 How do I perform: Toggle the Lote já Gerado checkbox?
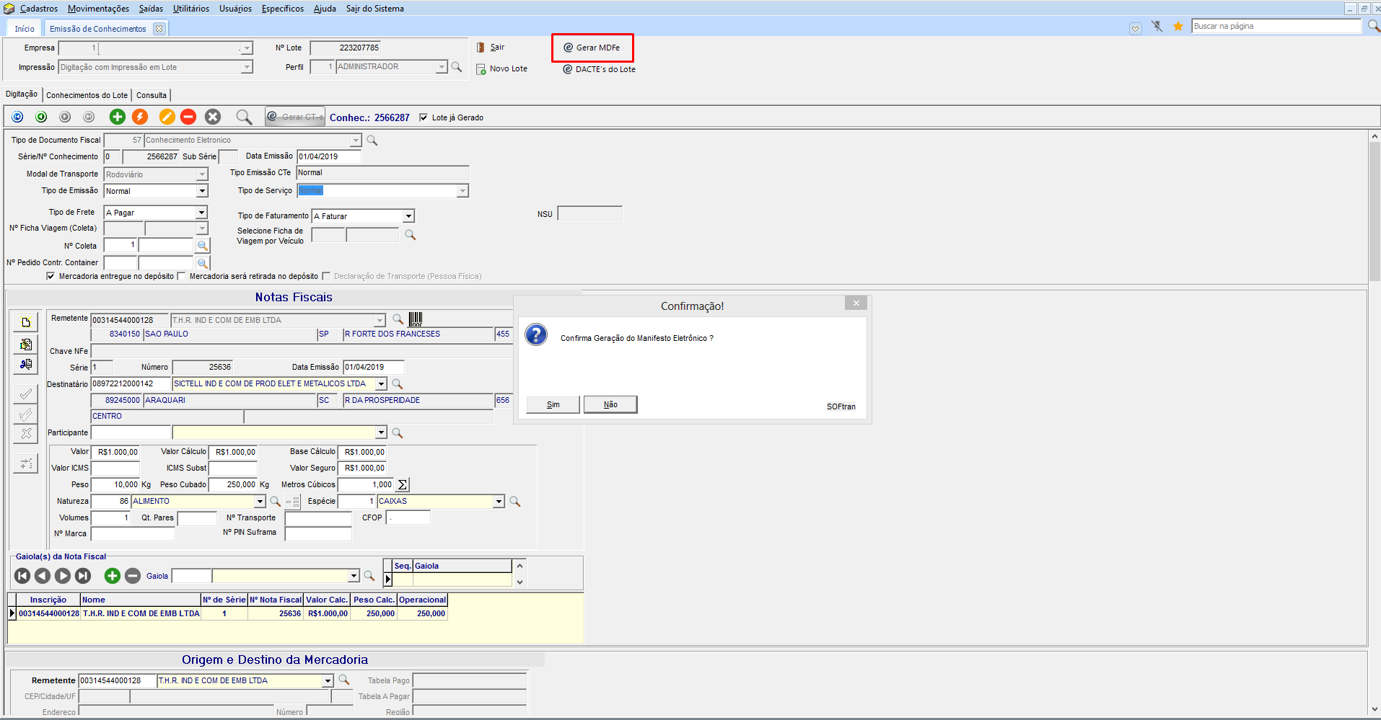point(424,117)
